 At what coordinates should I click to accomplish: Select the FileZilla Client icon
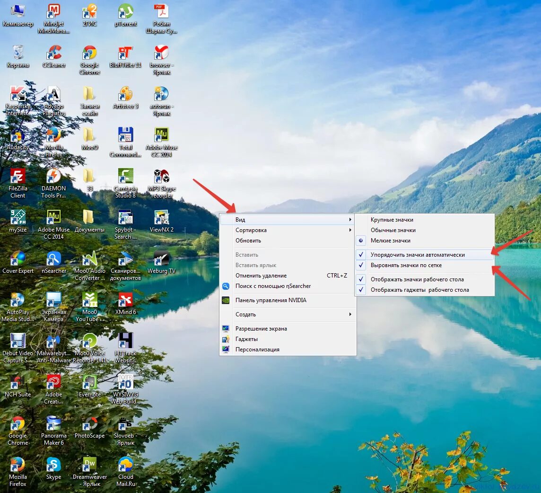click(x=17, y=183)
